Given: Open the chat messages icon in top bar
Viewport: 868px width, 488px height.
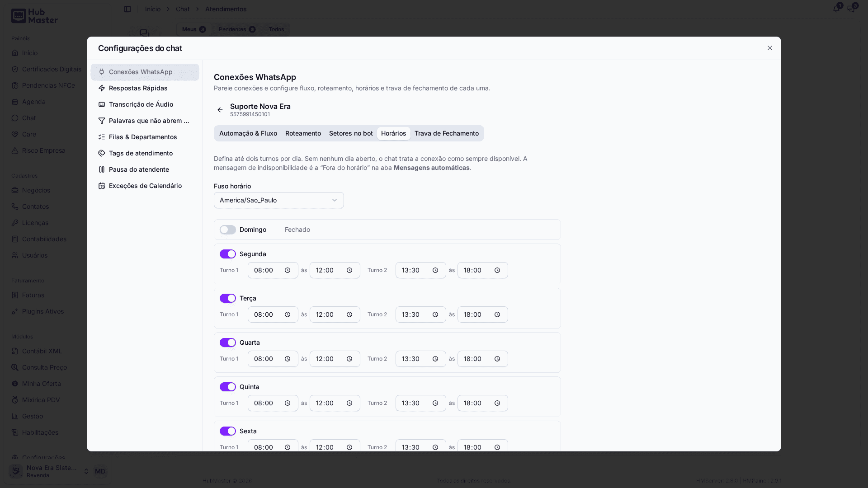Looking at the screenshot, I should point(851,9).
